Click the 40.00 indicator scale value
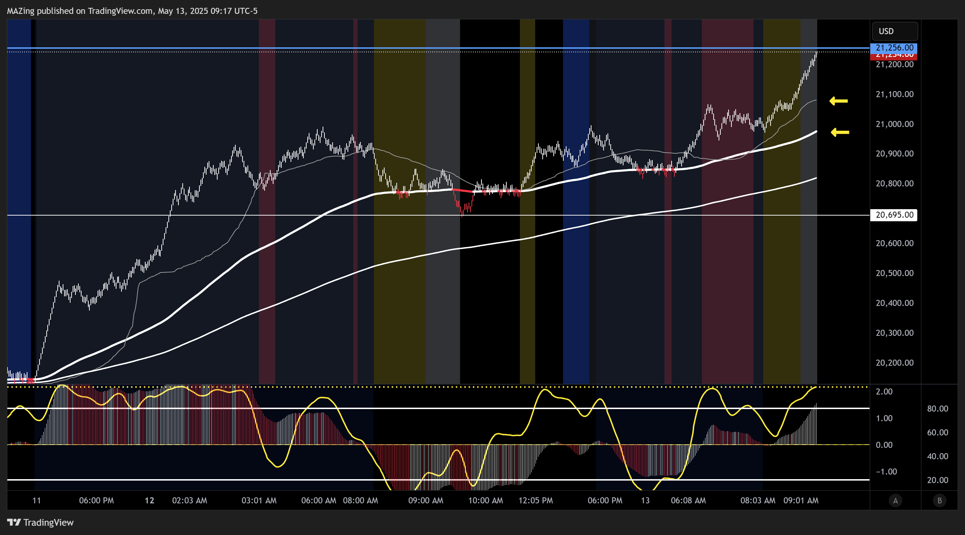This screenshot has width=965, height=535. 937,456
